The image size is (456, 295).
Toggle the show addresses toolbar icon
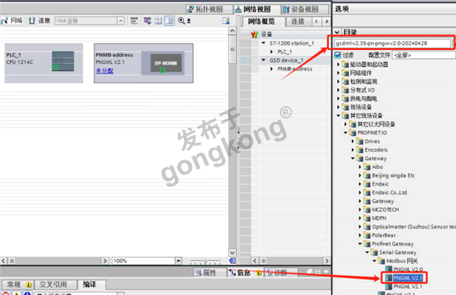(147, 20)
